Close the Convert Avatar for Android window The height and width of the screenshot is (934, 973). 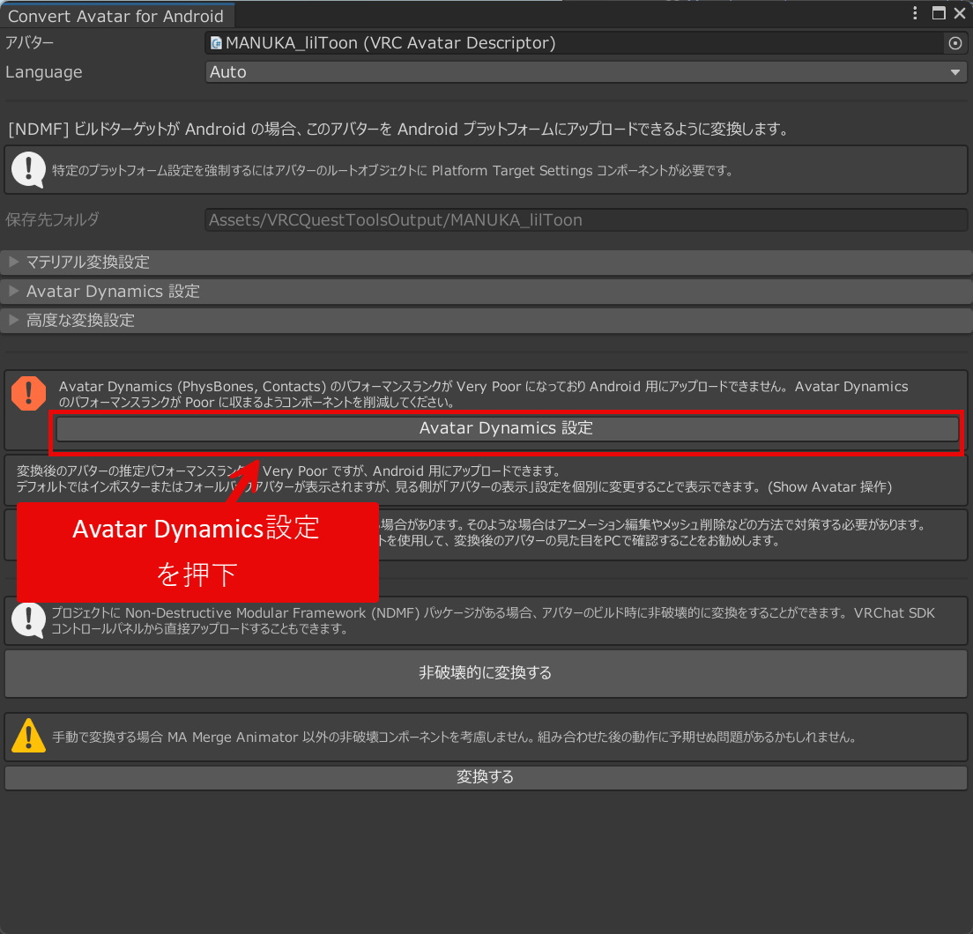click(x=959, y=13)
